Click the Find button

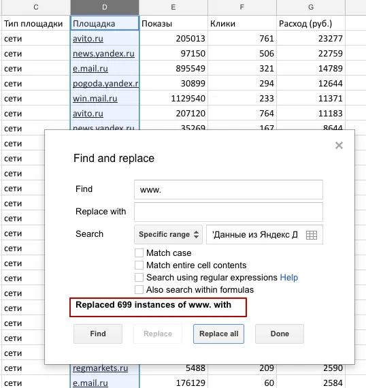(98, 334)
